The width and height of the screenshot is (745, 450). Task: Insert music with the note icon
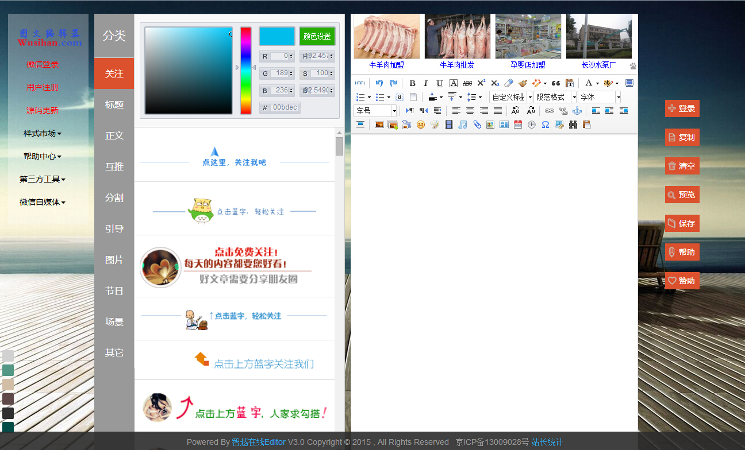463,125
